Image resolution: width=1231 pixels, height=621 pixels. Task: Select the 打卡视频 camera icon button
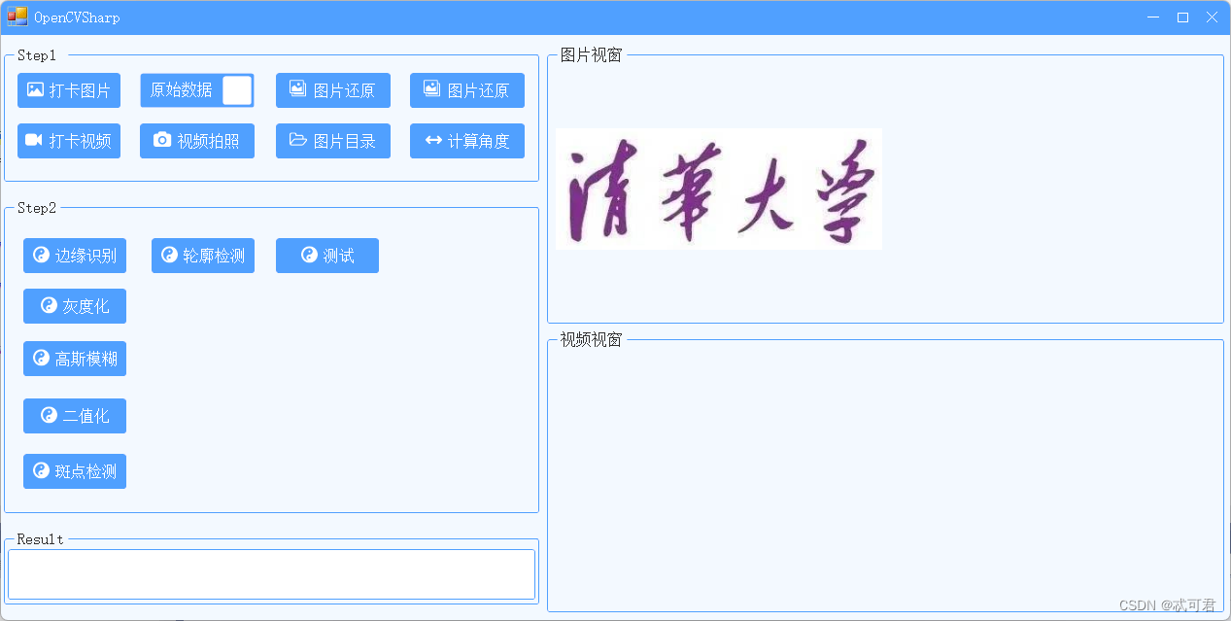click(x=68, y=140)
